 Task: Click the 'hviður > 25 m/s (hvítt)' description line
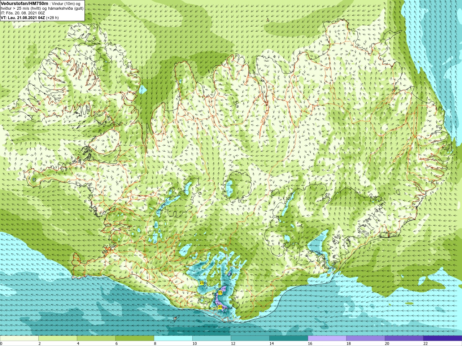21,8
